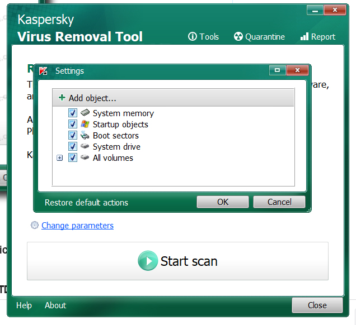The image size is (356, 325).
Task: Uncheck the System memory checkbox
Action: coord(73,113)
